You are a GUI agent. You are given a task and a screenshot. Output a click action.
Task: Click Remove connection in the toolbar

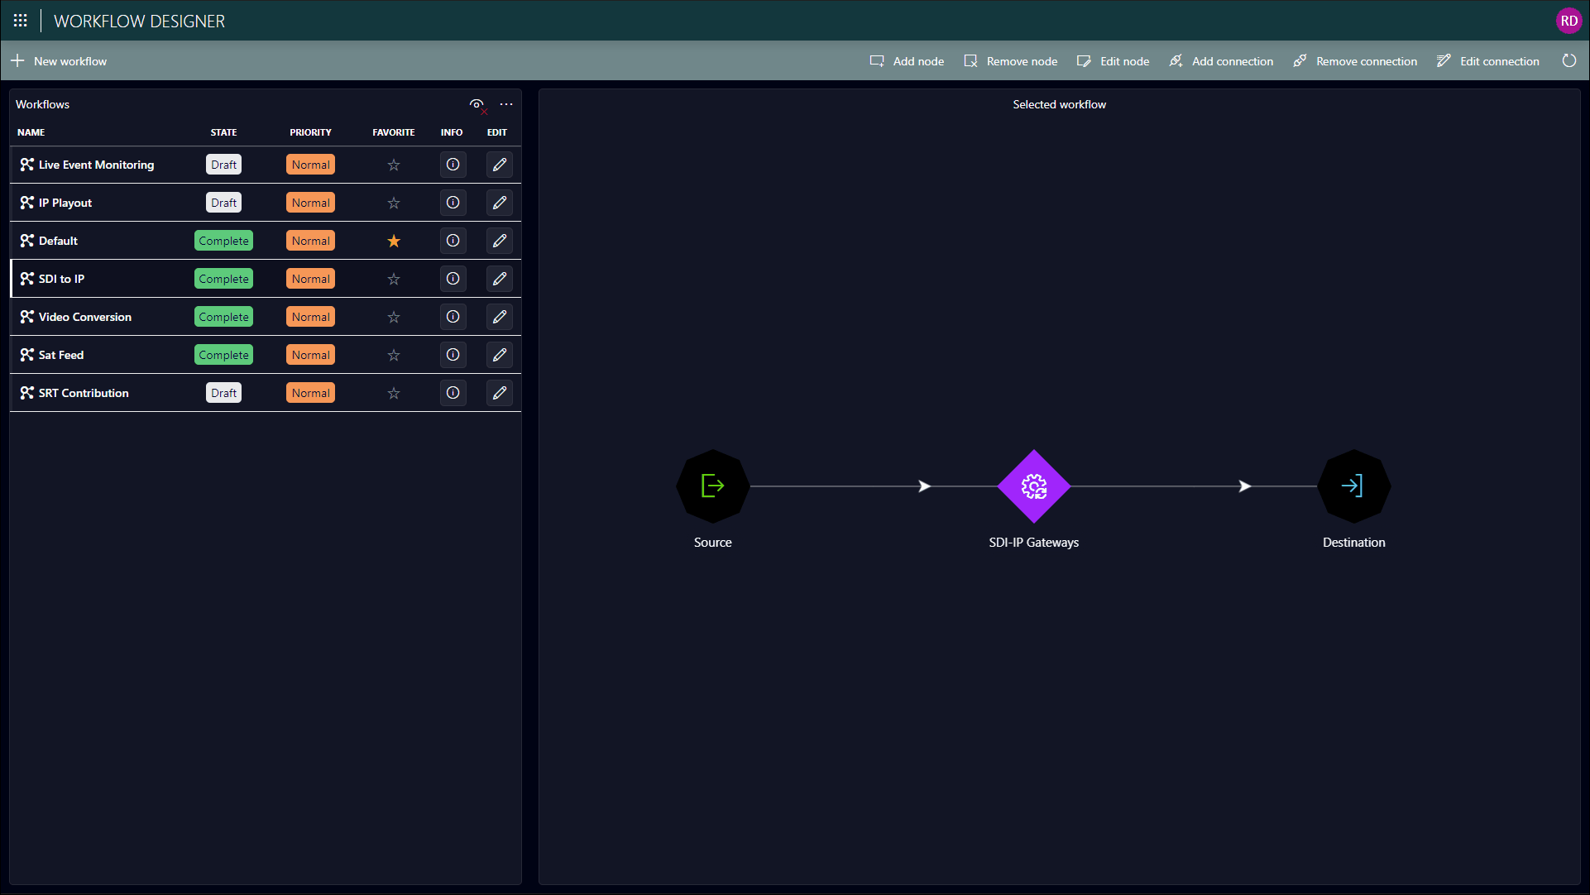(1355, 61)
